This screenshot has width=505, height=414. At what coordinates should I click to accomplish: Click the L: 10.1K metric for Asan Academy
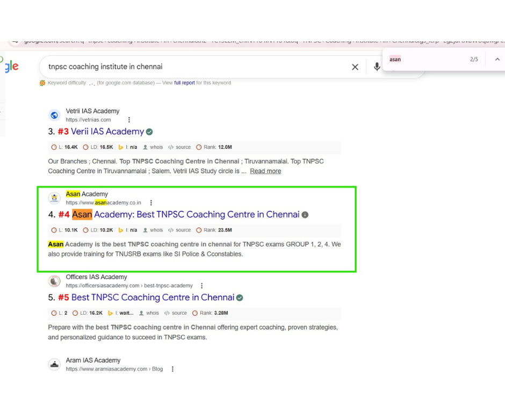tap(64, 230)
